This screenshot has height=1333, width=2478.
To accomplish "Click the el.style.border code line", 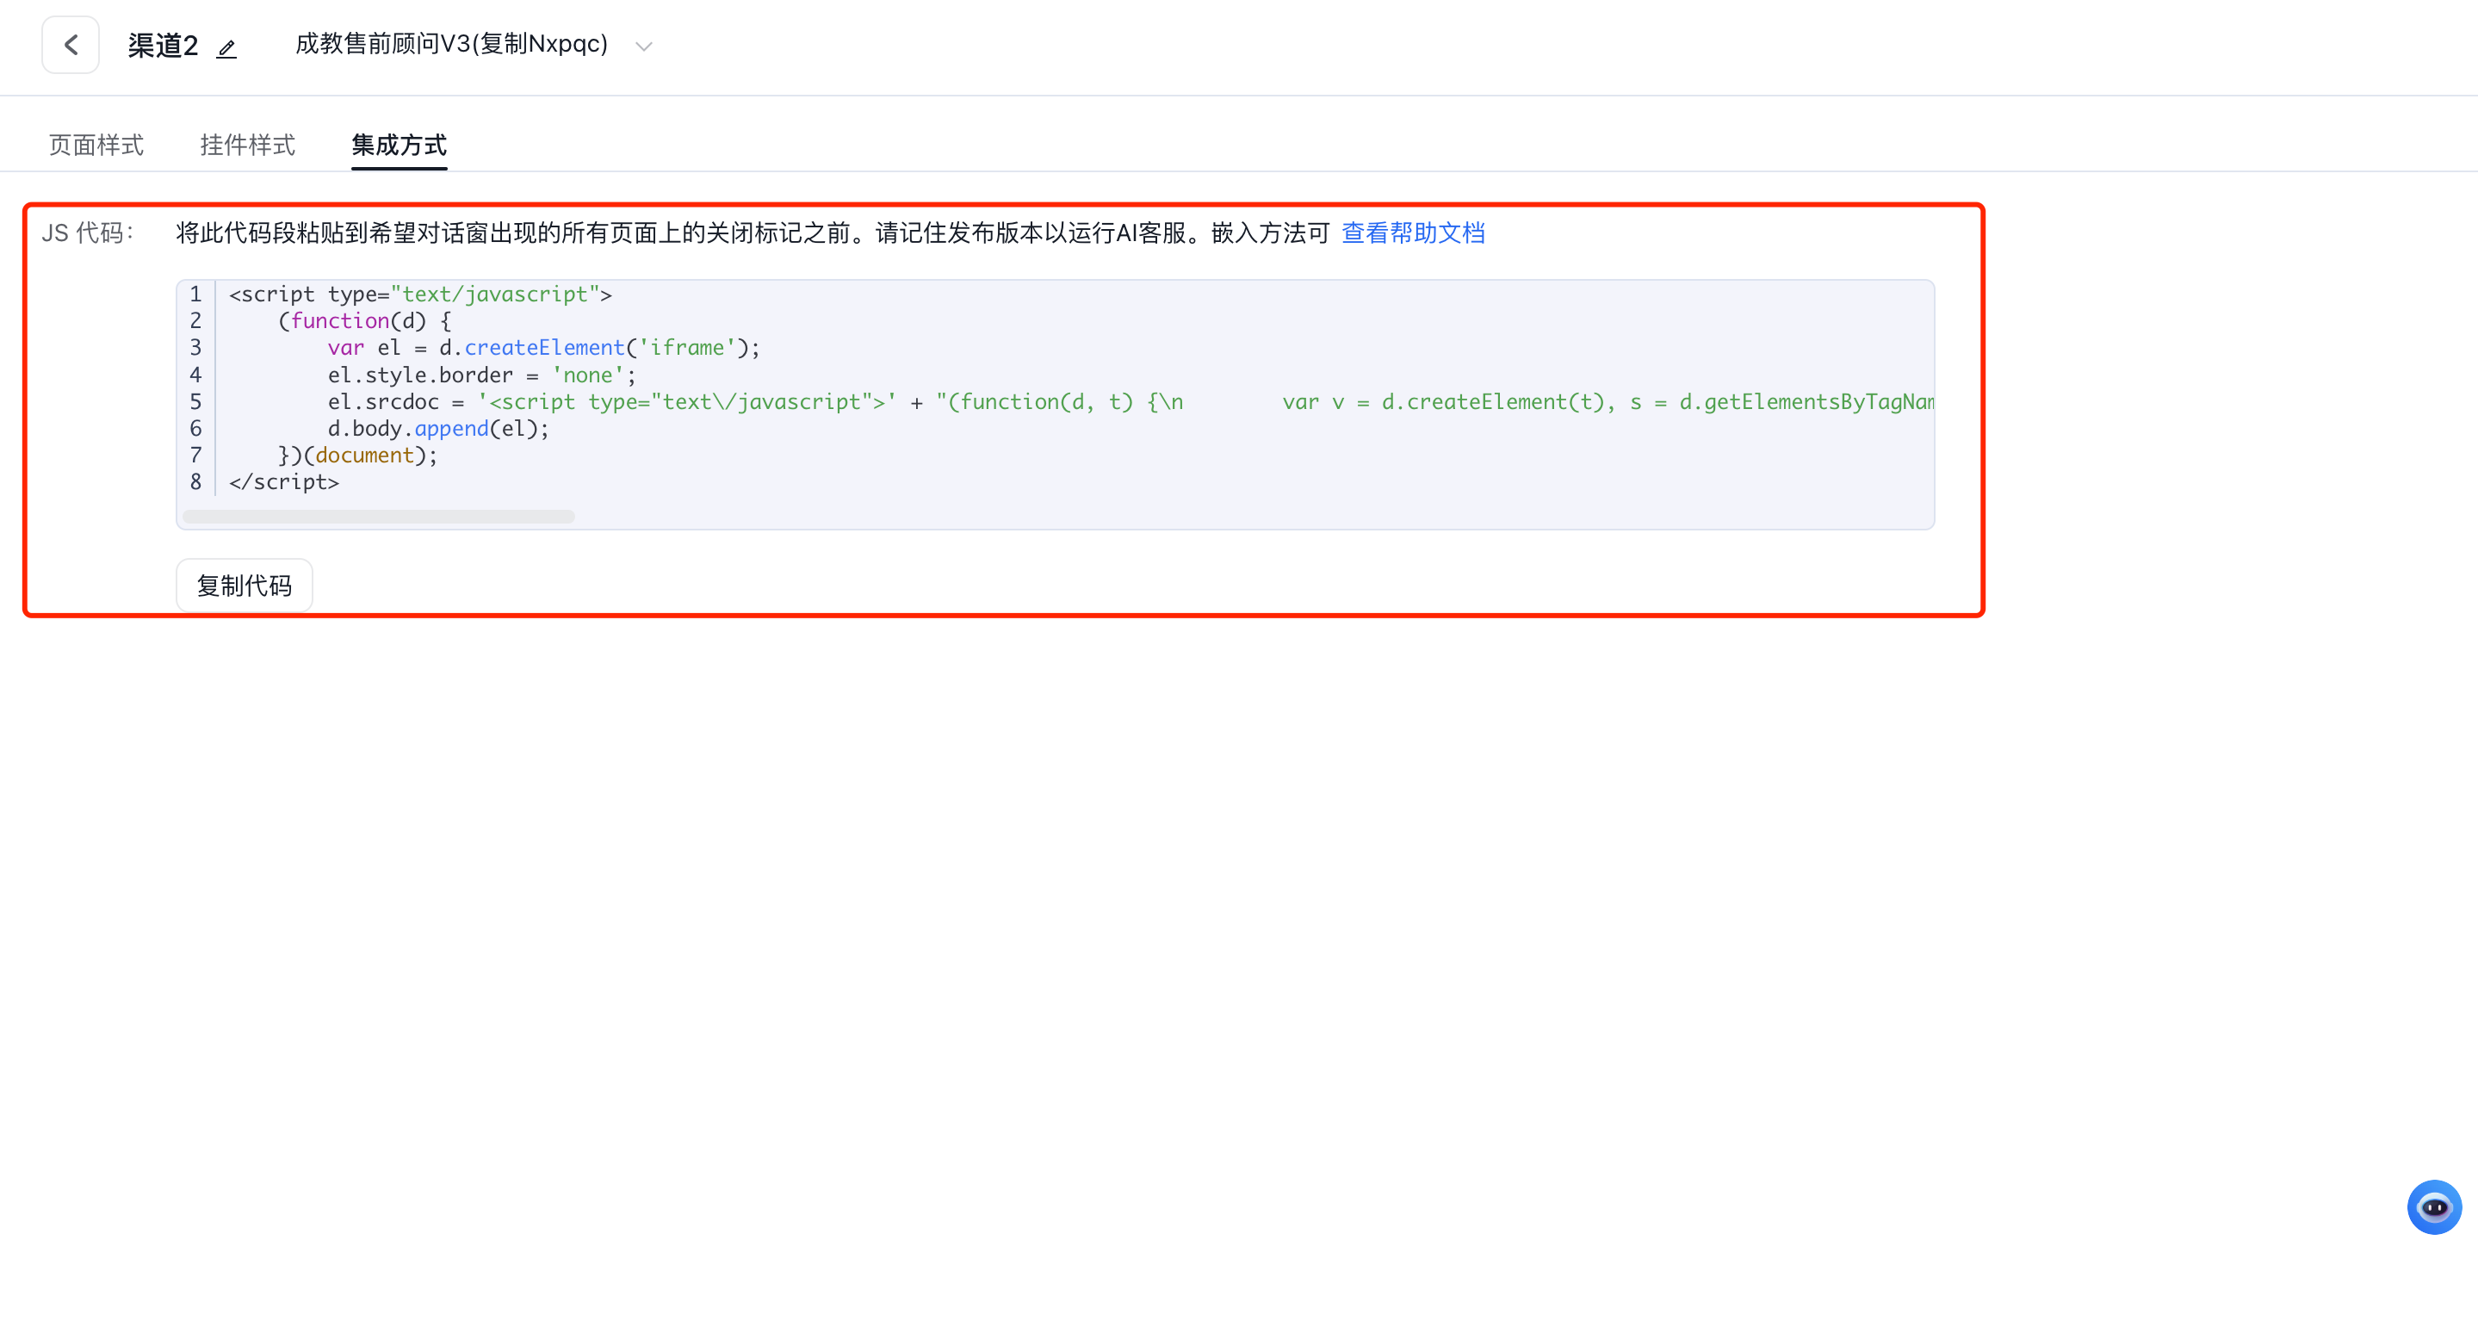I will click(x=481, y=375).
